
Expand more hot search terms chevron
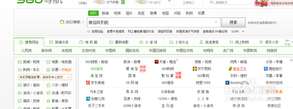[x=243, y=32]
